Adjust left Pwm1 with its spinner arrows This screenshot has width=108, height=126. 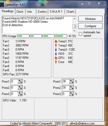pos(20,81)
